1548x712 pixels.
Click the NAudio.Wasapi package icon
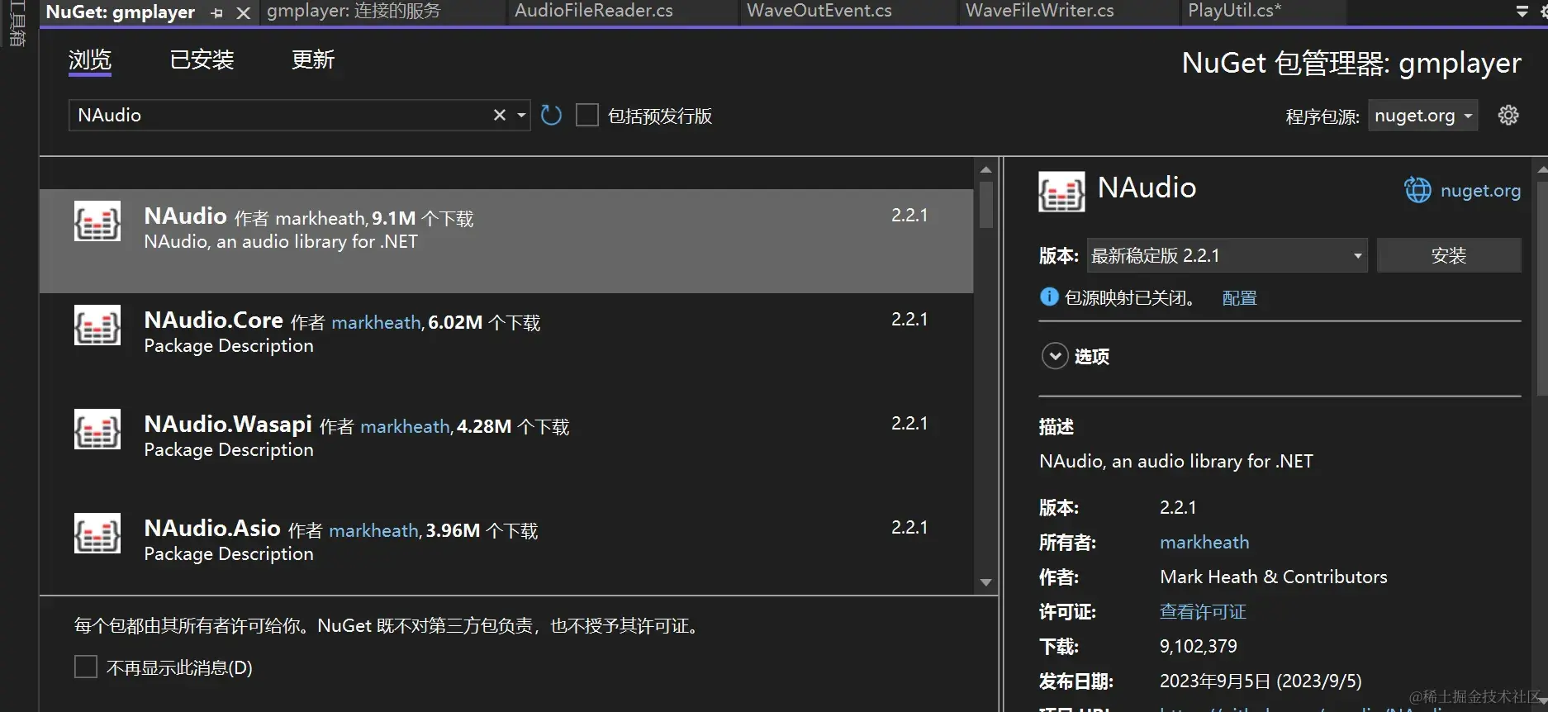tap(97, 430)
